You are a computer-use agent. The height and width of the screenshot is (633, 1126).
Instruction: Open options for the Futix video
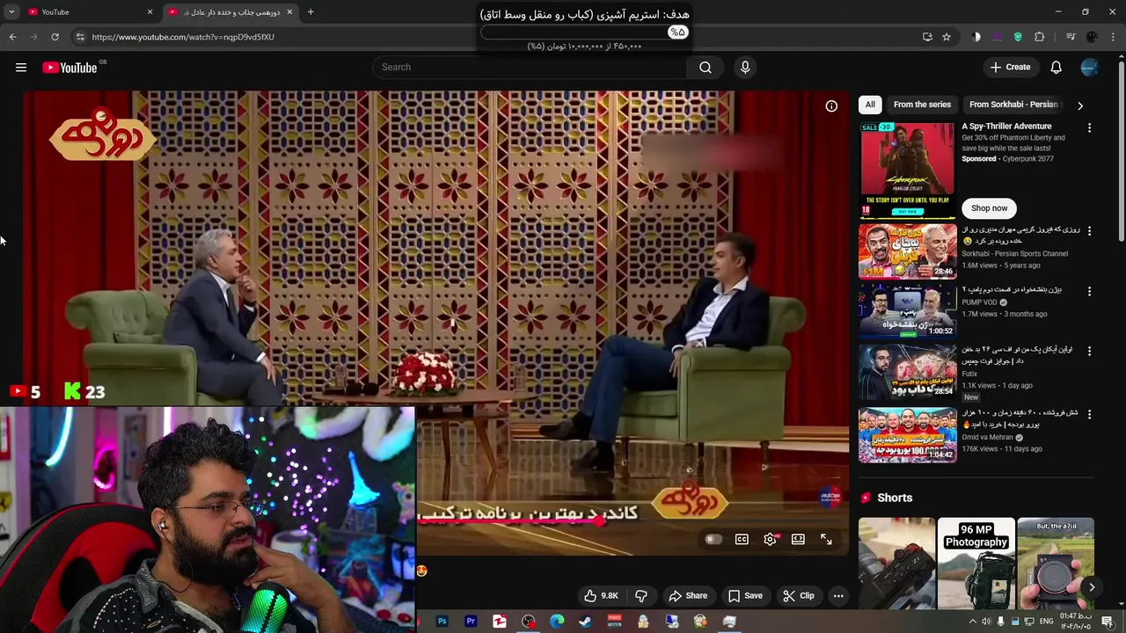[x=1089, y=351]
